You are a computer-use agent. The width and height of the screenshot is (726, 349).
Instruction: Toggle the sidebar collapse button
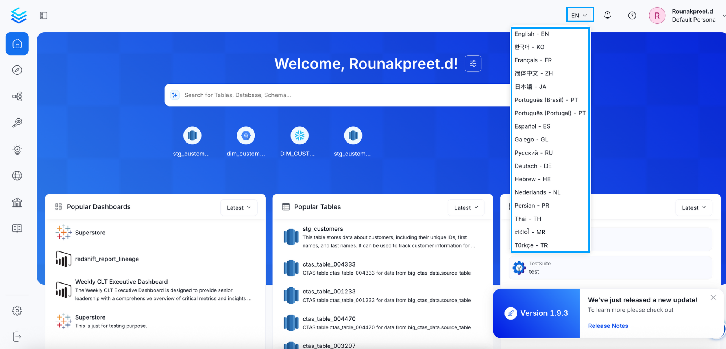click(43, 16)
